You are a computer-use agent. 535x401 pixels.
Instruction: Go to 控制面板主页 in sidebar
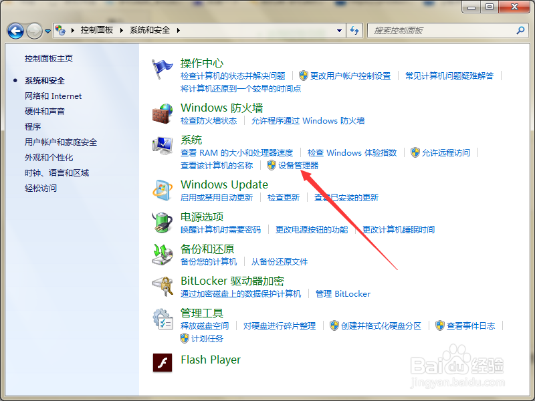(x=49, y=59)
